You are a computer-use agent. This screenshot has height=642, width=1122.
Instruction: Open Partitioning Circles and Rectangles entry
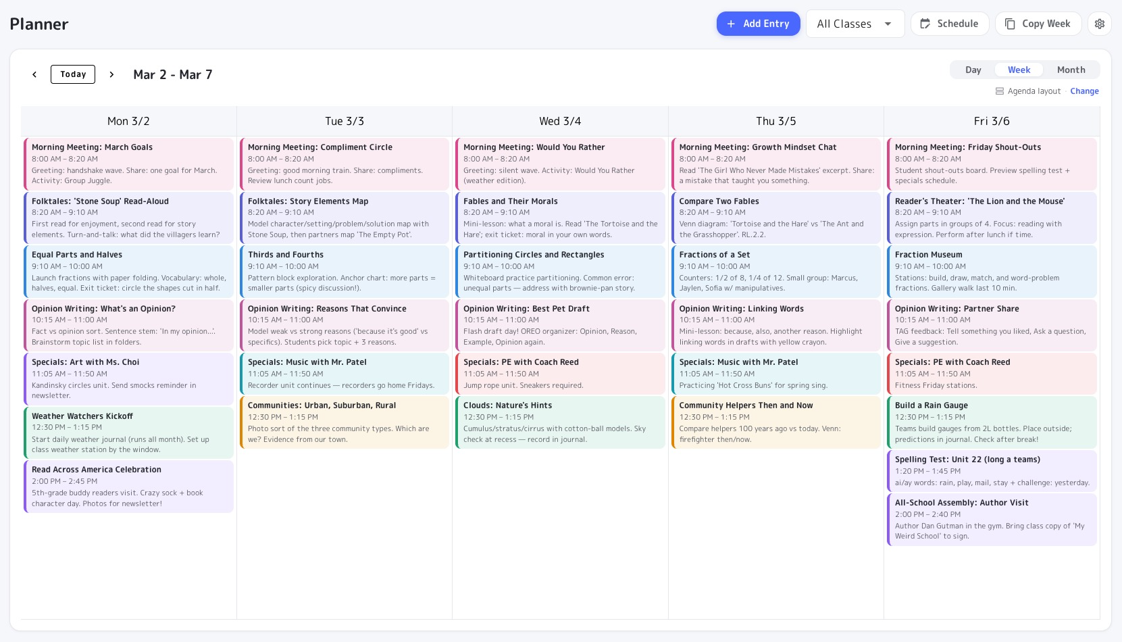560,271
